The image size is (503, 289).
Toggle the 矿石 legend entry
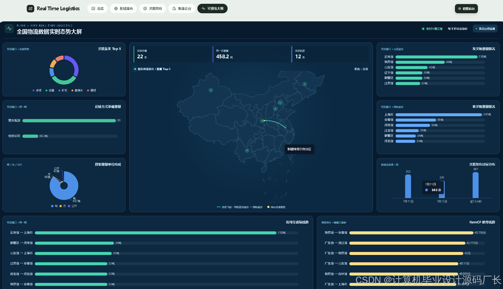pos(63,90)
